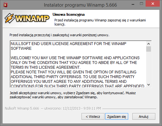
Task: Click the Winamp installer icon in title bar
Action: pos(5,5)
